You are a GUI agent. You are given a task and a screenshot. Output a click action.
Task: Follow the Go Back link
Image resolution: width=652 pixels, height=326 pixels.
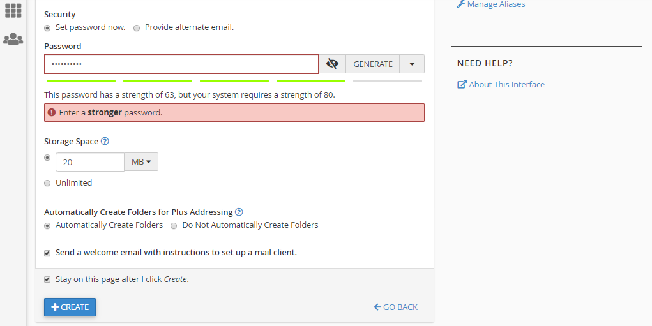[396, 307]
